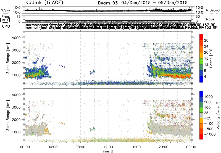221x153 pixels.
Task: Click the '-1000' tick on the velocity colorbar
Action: click(210, 134)
